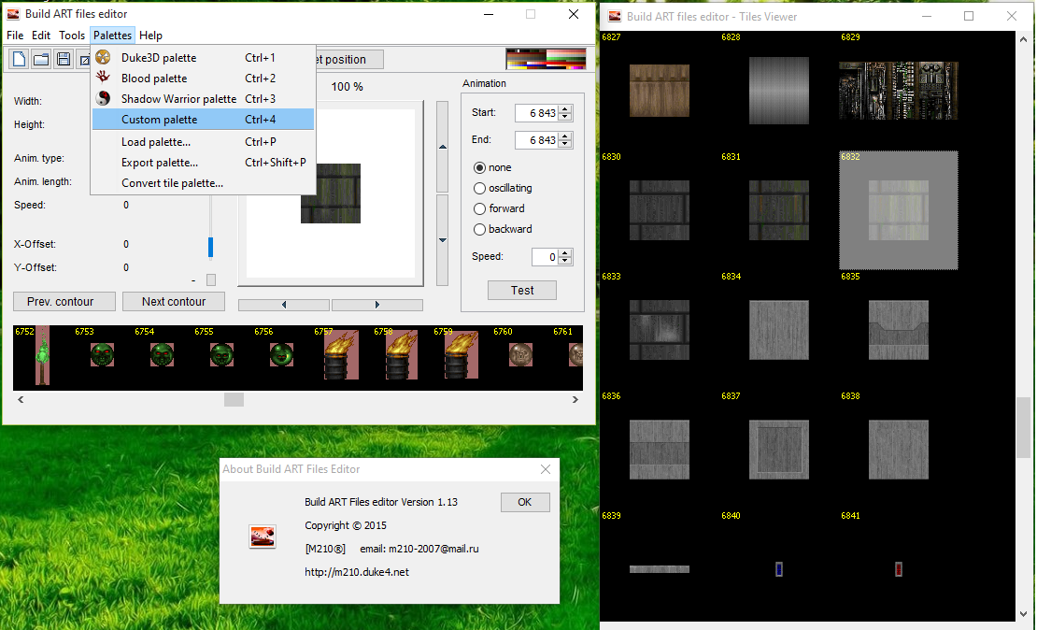1037x630 pixels.
Task: Open the Edit menu
Action: tap(41, 36)
